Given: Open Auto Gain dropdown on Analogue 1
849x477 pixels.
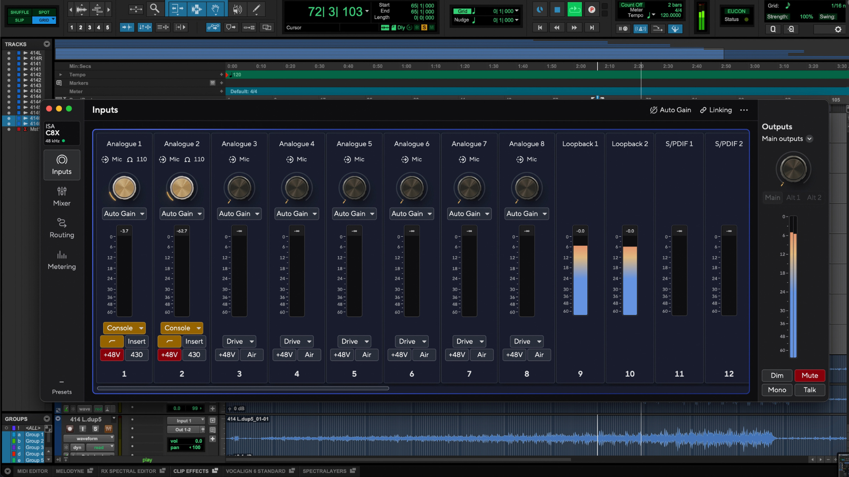Looking at the screenshot, I should pos(124,214).
